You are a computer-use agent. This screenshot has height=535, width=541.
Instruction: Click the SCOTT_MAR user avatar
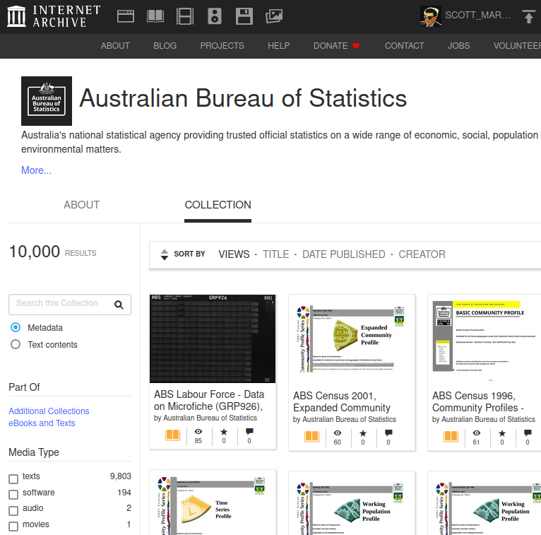[x=431, y=16]
